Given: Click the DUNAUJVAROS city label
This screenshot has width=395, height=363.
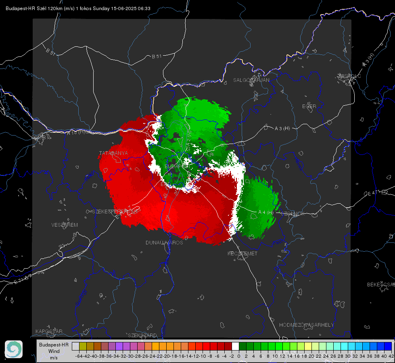Looking at the screenshot, I should coord(164,242).
